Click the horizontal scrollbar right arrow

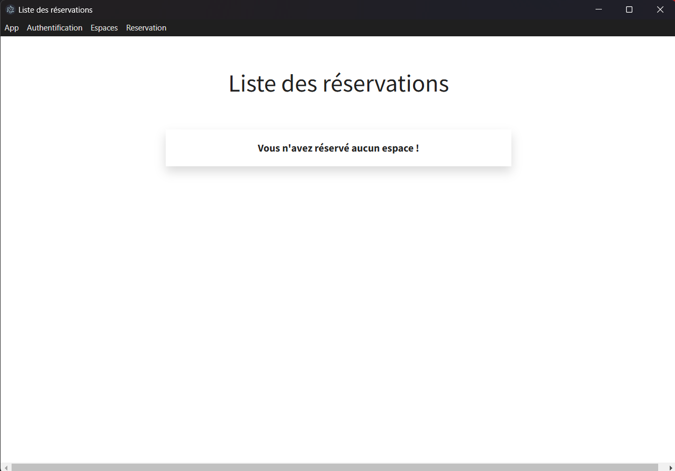coord(670,467)
